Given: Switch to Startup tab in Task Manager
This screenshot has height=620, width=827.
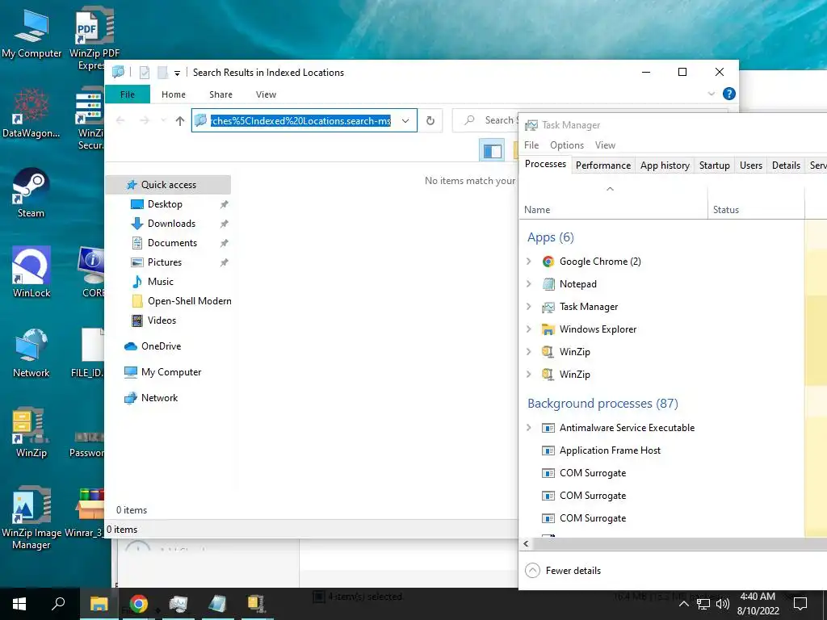Looking at the screenshot, I should [714, 165].
